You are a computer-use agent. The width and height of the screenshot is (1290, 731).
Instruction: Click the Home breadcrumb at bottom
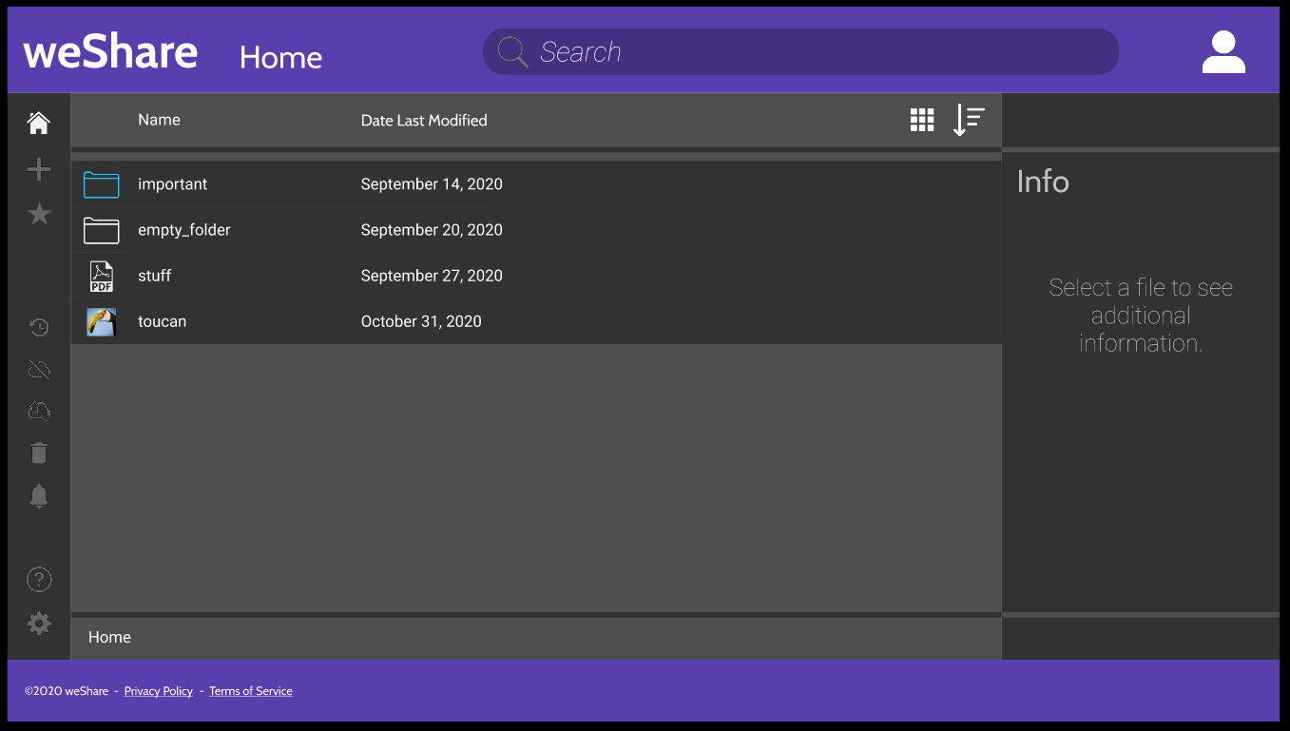[x=109, y=637]
